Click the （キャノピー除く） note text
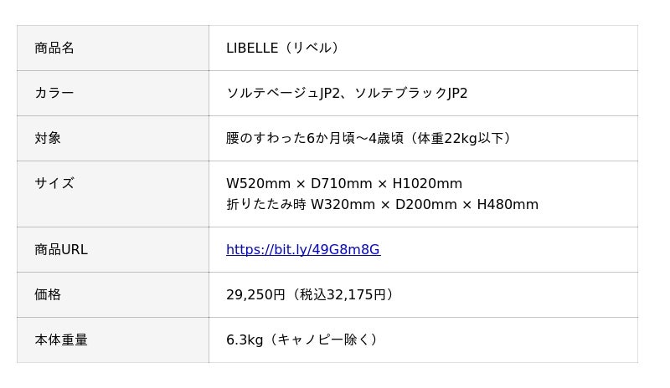Image resolution: width=670 pixels, height=388 pixels. point(323,340)
